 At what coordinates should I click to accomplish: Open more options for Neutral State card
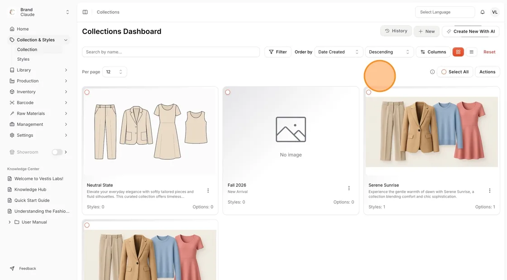click(x=208, y=190)
